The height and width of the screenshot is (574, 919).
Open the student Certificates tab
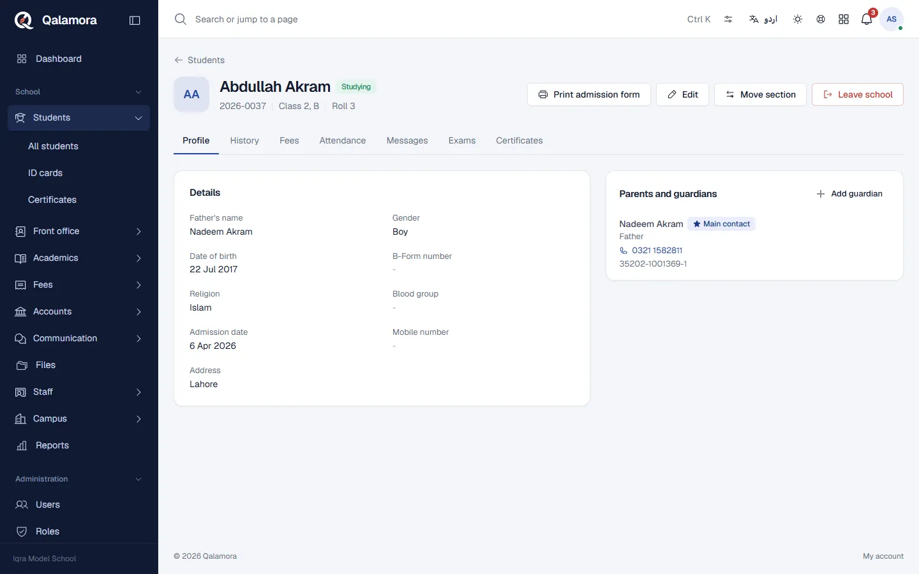[x=519, y=140]
